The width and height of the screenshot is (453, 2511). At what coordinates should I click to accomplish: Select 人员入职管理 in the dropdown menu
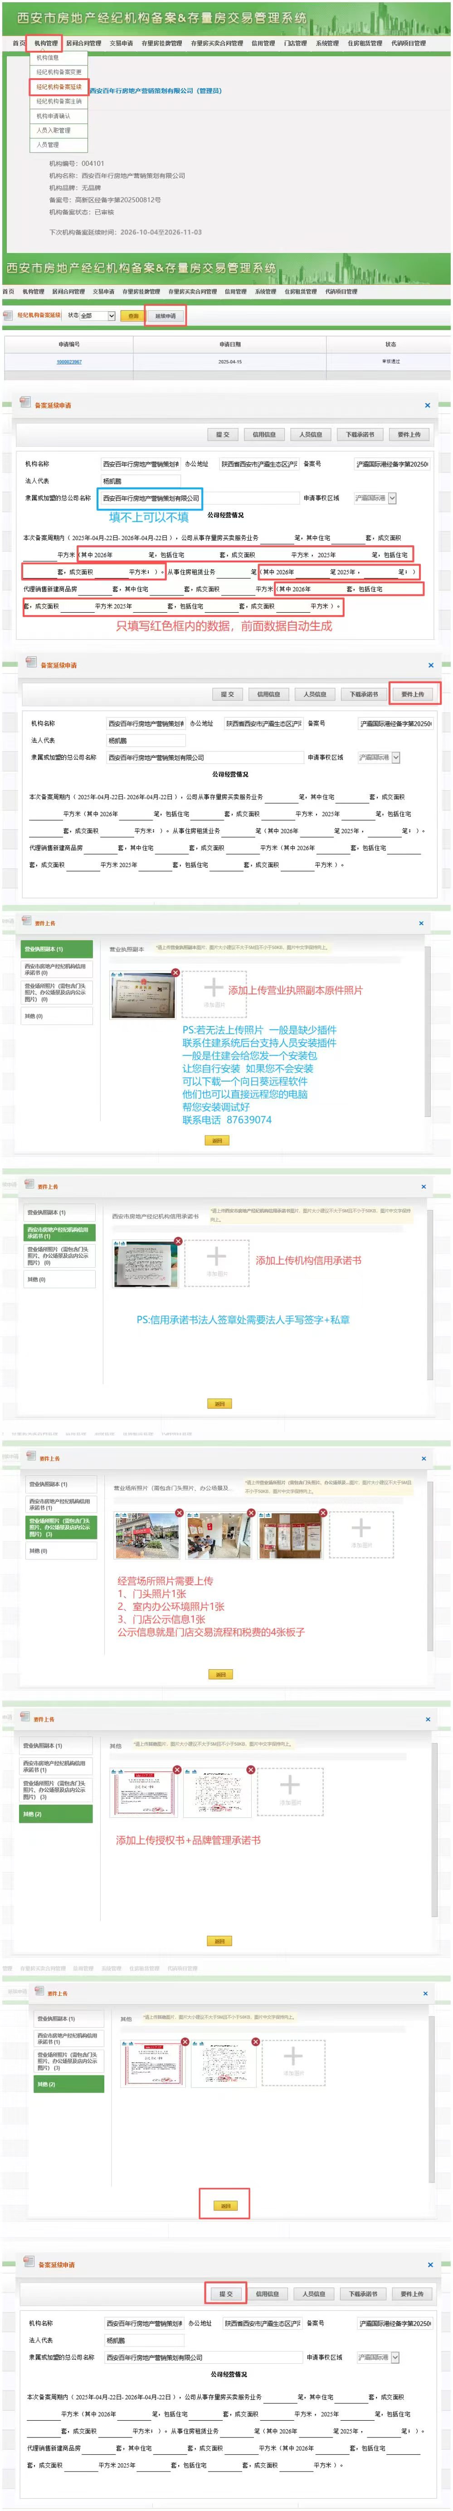click(x=54, y=131)
